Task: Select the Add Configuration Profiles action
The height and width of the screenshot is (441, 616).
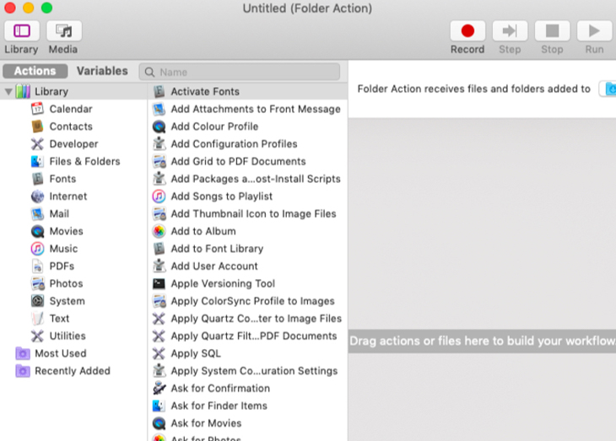Action: pyautogui.click(x=247, y=143)
